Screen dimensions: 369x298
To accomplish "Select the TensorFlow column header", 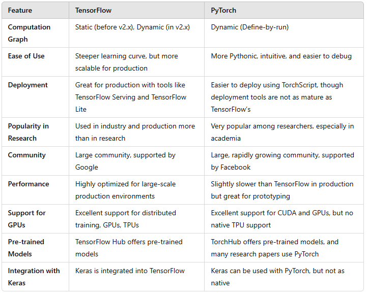I will [x=93, y=10].
